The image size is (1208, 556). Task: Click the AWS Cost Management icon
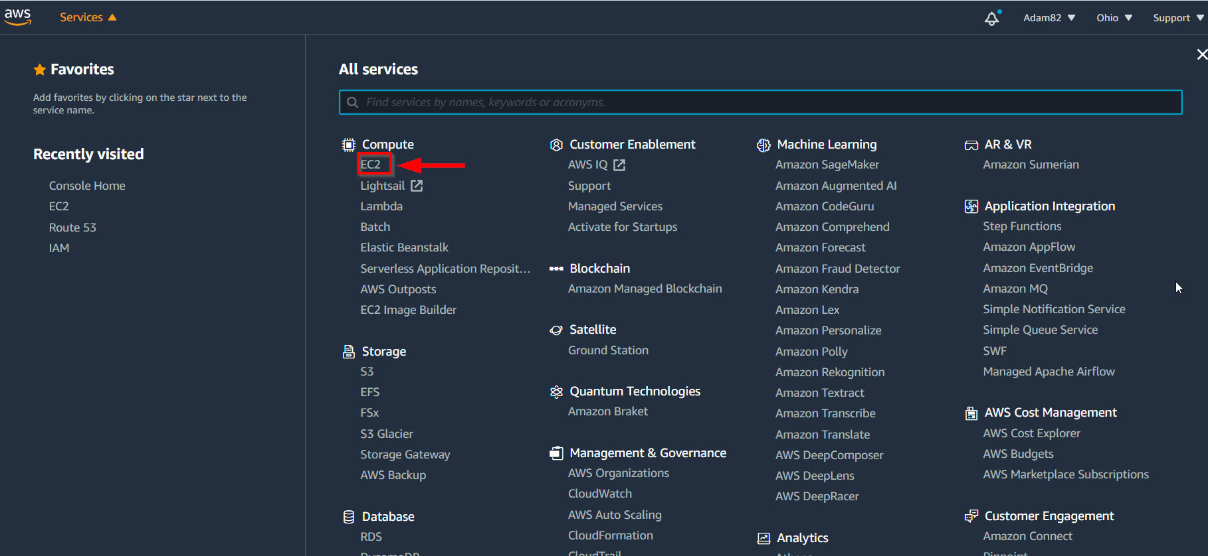[971, 413]
